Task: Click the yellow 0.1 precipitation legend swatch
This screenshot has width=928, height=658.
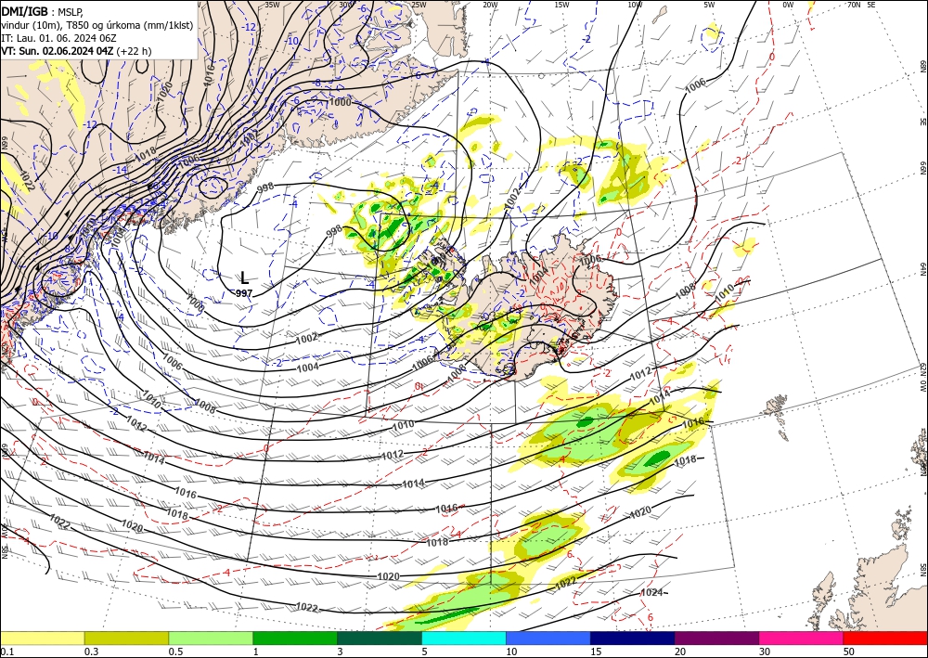Action: (42, 638)
